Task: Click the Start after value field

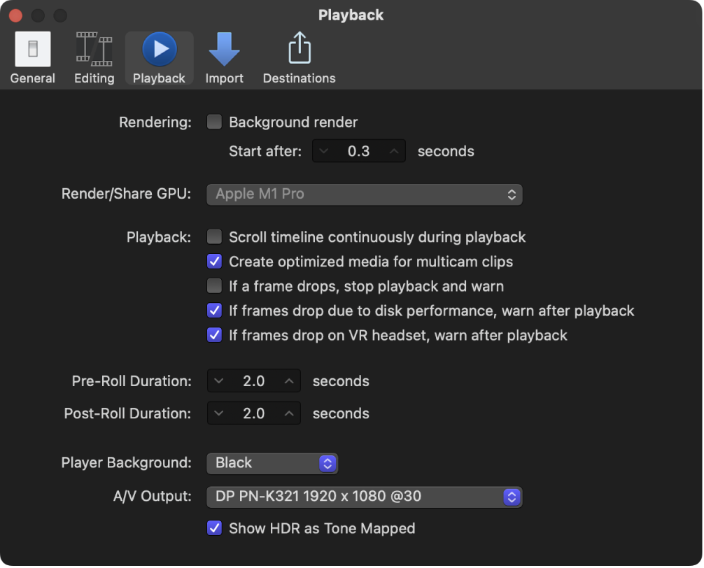Action: (x=358, y=150)
